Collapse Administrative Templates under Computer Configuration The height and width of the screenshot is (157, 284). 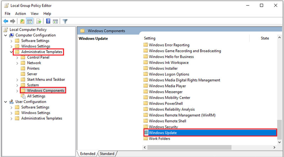pos(11,52)
